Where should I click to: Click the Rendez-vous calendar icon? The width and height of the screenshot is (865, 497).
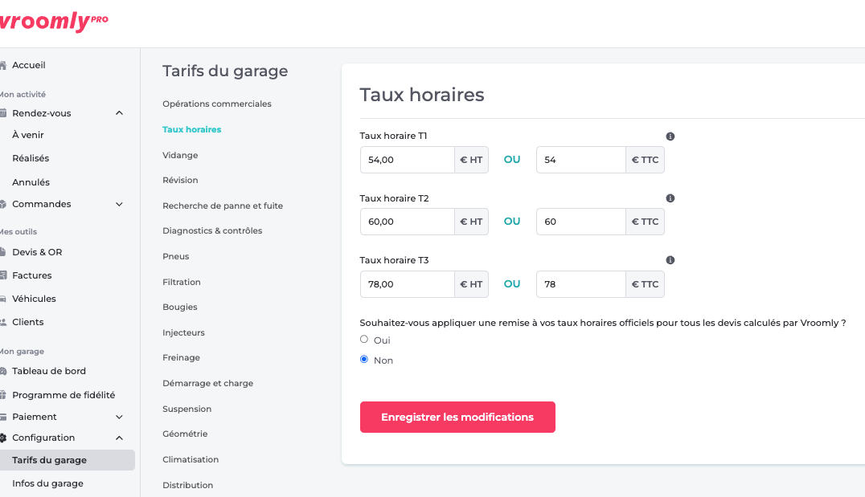pos(3,114)
